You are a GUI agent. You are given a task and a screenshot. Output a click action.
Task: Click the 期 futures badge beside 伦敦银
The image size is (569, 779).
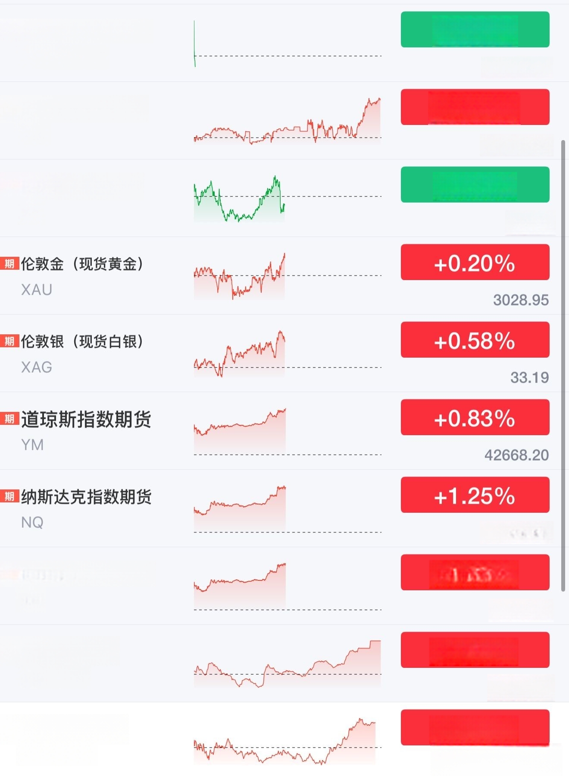click(9, 341)
